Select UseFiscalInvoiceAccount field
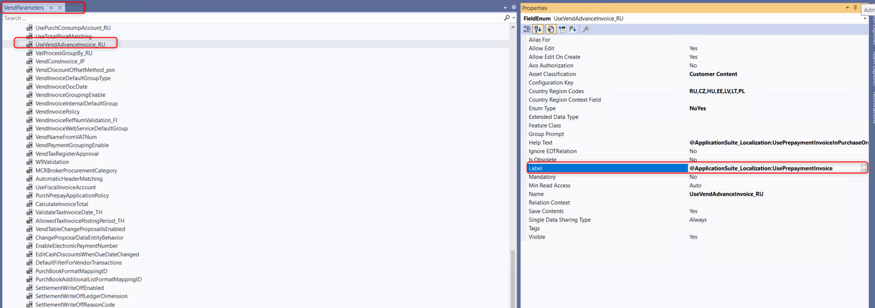This screenshot has height=308, width=875. click(x=65, y=187)
